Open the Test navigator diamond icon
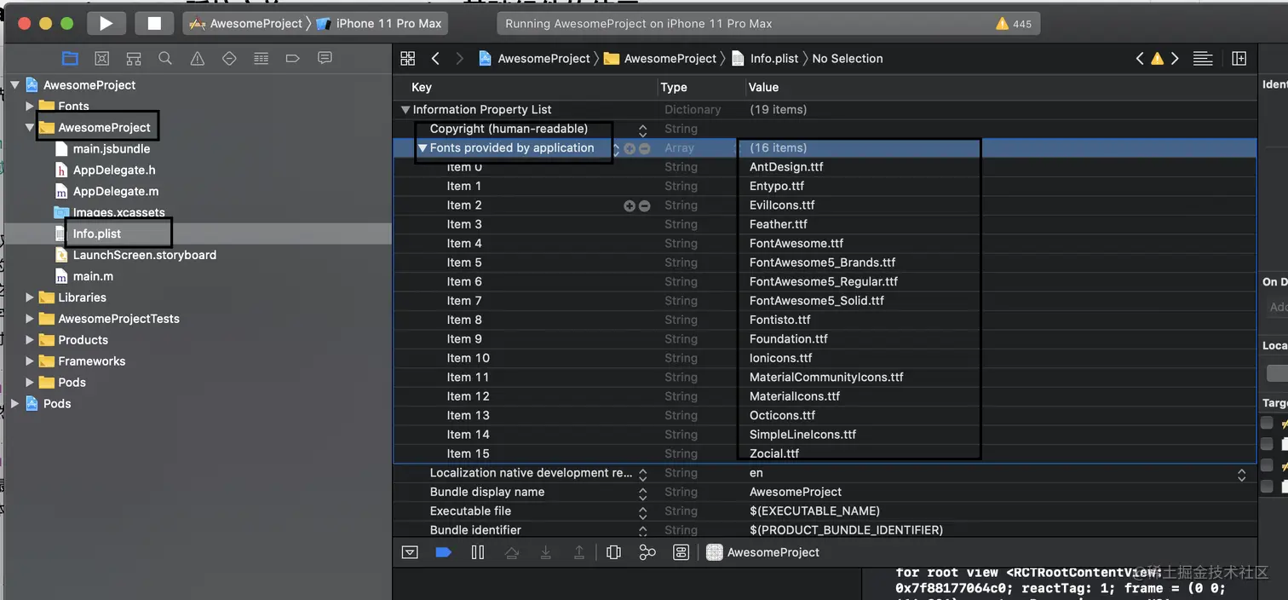Screen dimensions: 1288x600 click(x=229, y=58)
